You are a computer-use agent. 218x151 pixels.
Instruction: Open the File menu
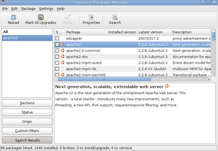(5, 9)
